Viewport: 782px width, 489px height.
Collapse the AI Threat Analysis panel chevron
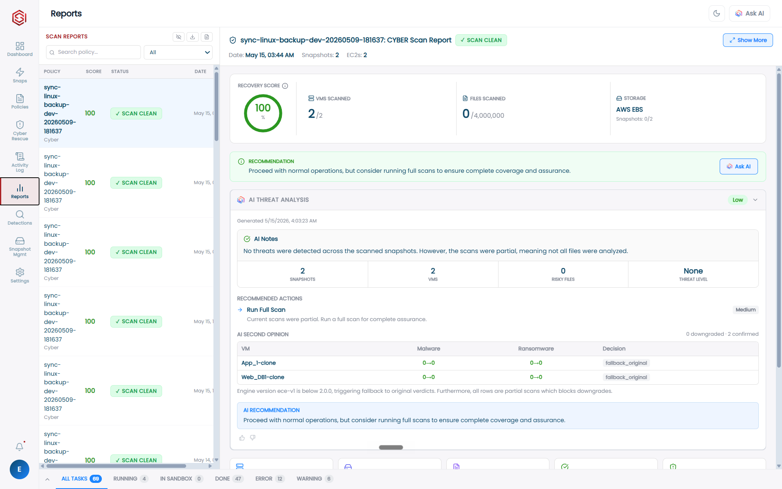[x=755, y=200]
